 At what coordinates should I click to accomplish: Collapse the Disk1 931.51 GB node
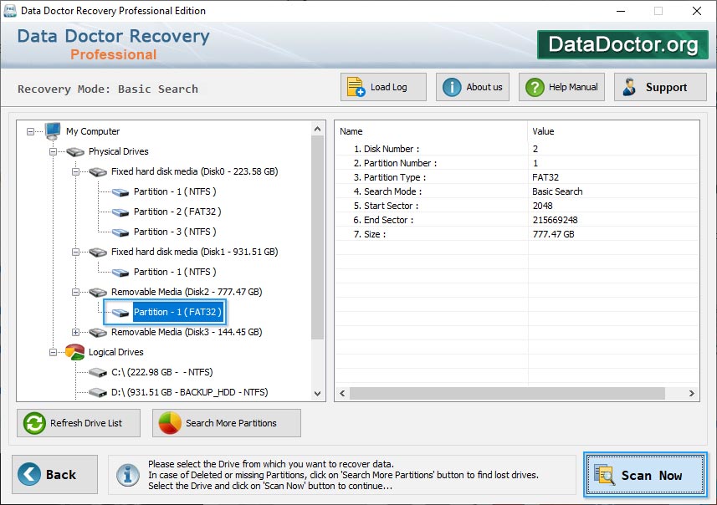(x=75, y=252)
